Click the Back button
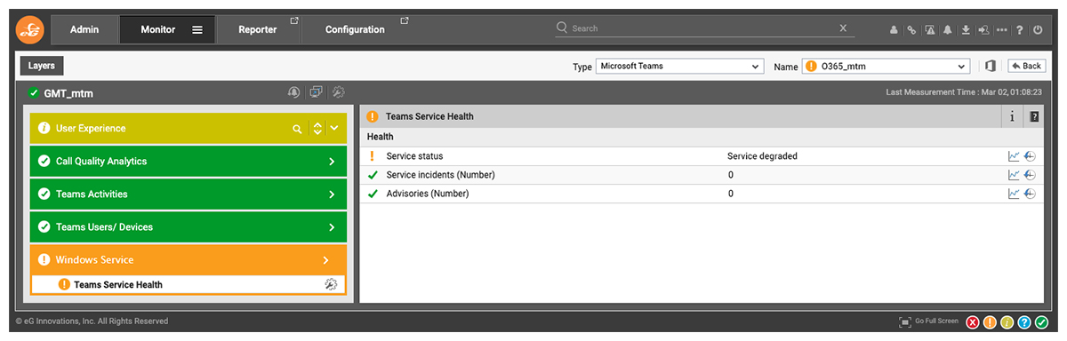This screenshot has height=341, width=1067. [x=1026, y=66]
